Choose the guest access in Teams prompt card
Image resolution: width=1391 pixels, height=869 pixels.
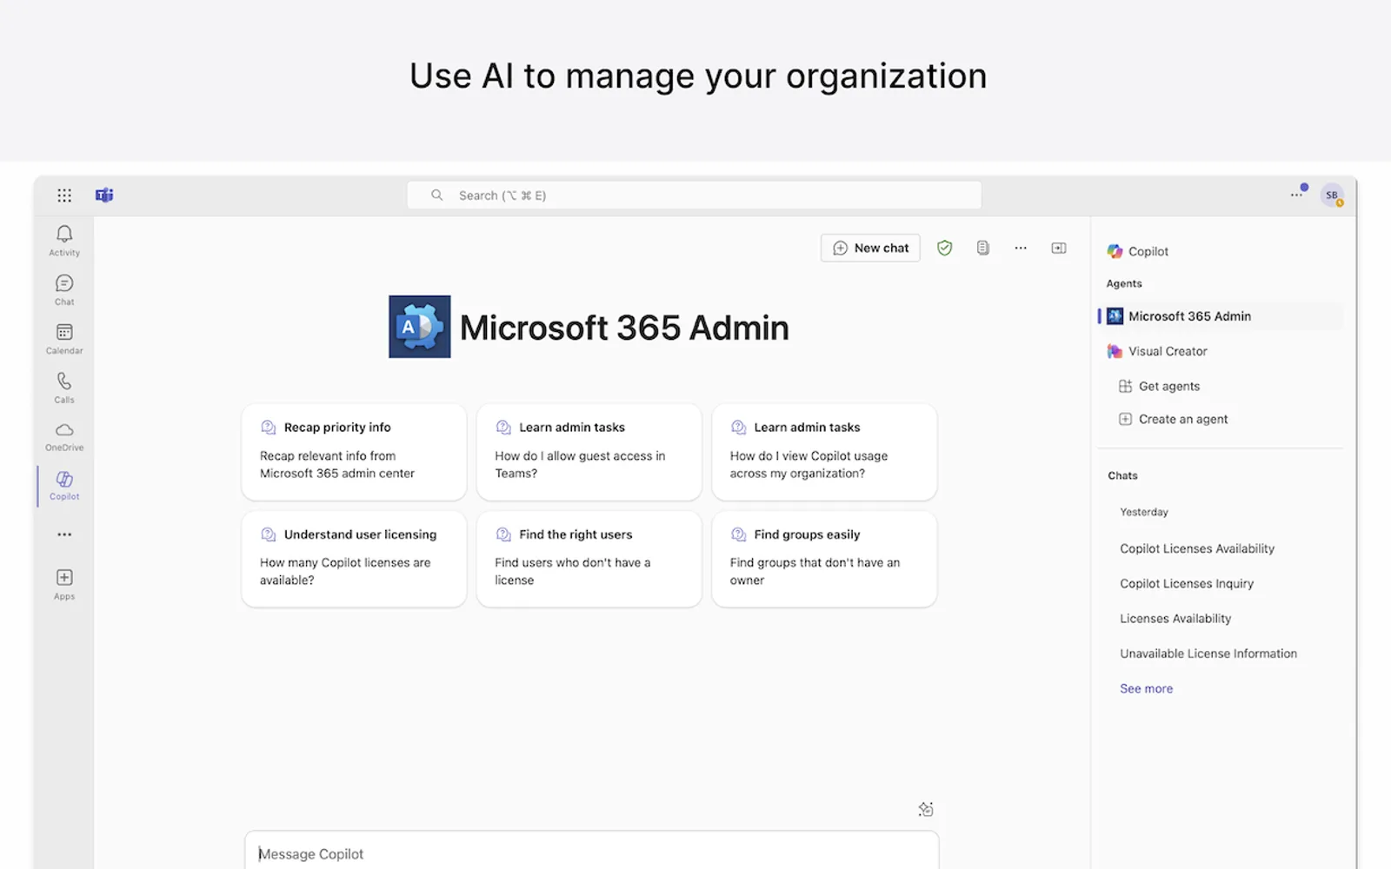589,452
